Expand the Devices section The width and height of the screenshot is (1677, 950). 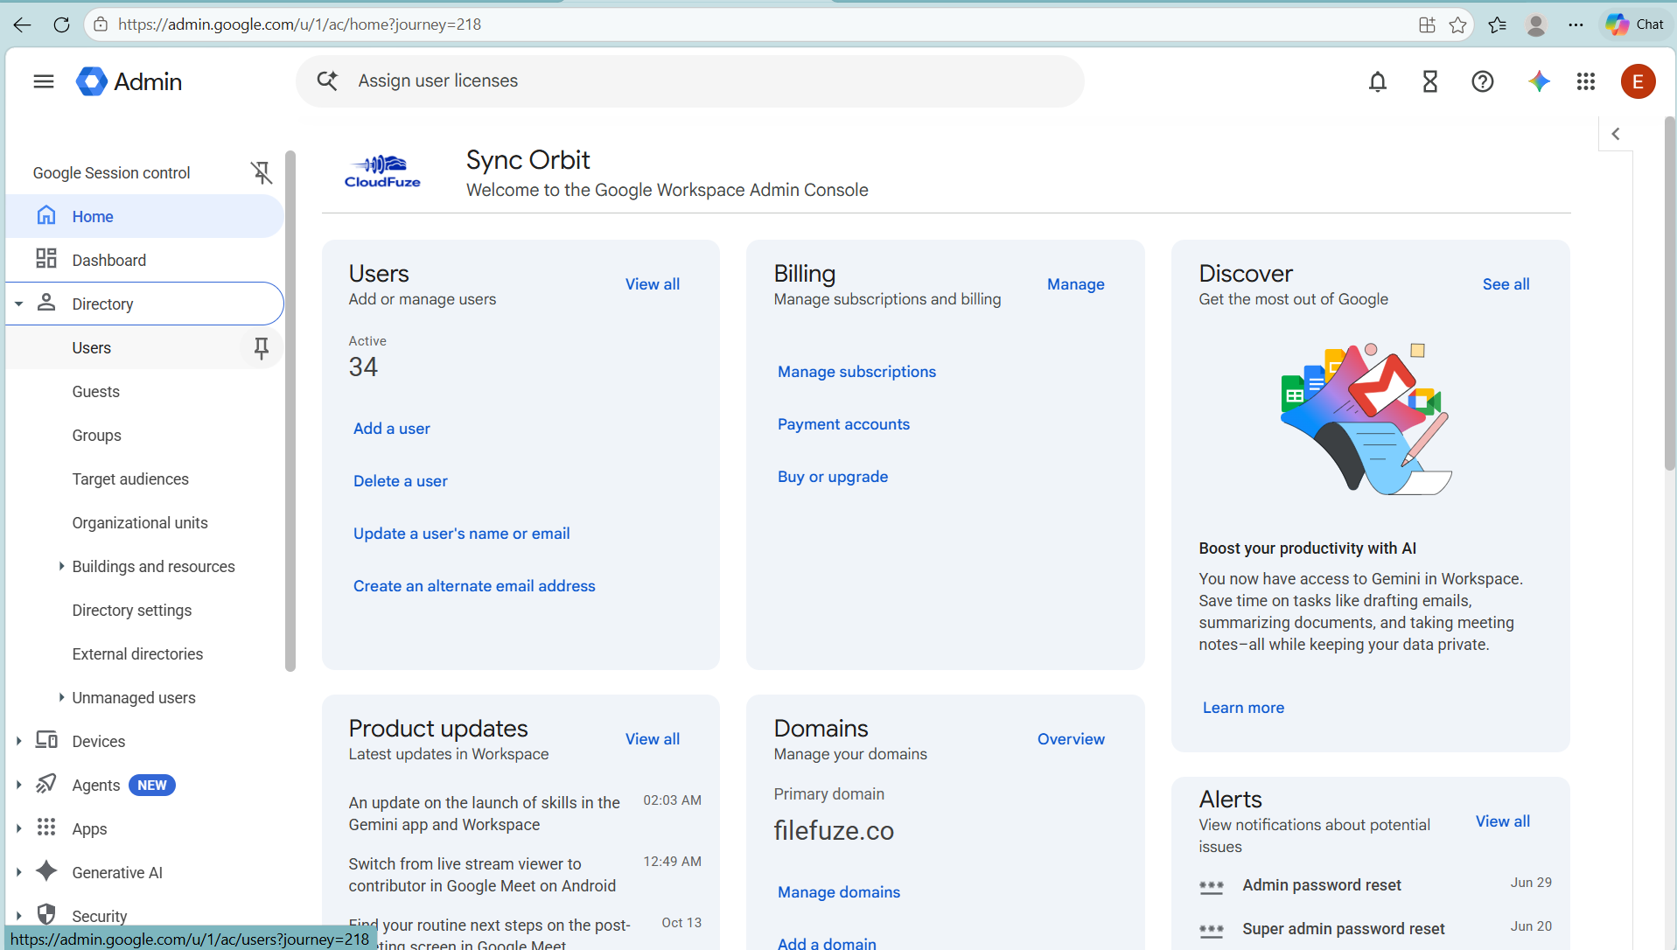18,741
